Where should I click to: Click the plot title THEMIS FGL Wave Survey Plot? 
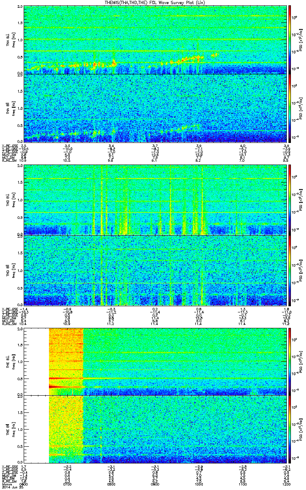pos(154,2)
